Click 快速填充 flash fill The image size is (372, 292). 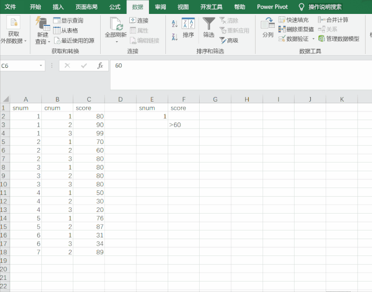coord(293,20)
